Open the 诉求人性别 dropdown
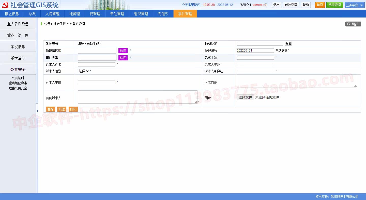The height and width of the screenshot is (200, 366). pyautogui.click(x=84, y=71)
